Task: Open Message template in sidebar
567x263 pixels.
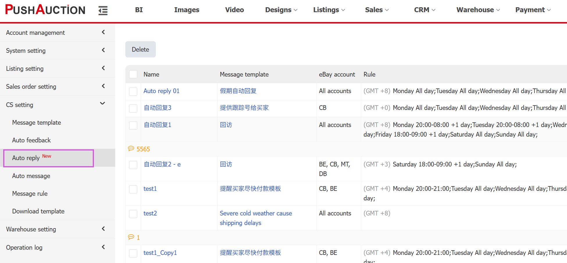Action: [x=37, y=122]
